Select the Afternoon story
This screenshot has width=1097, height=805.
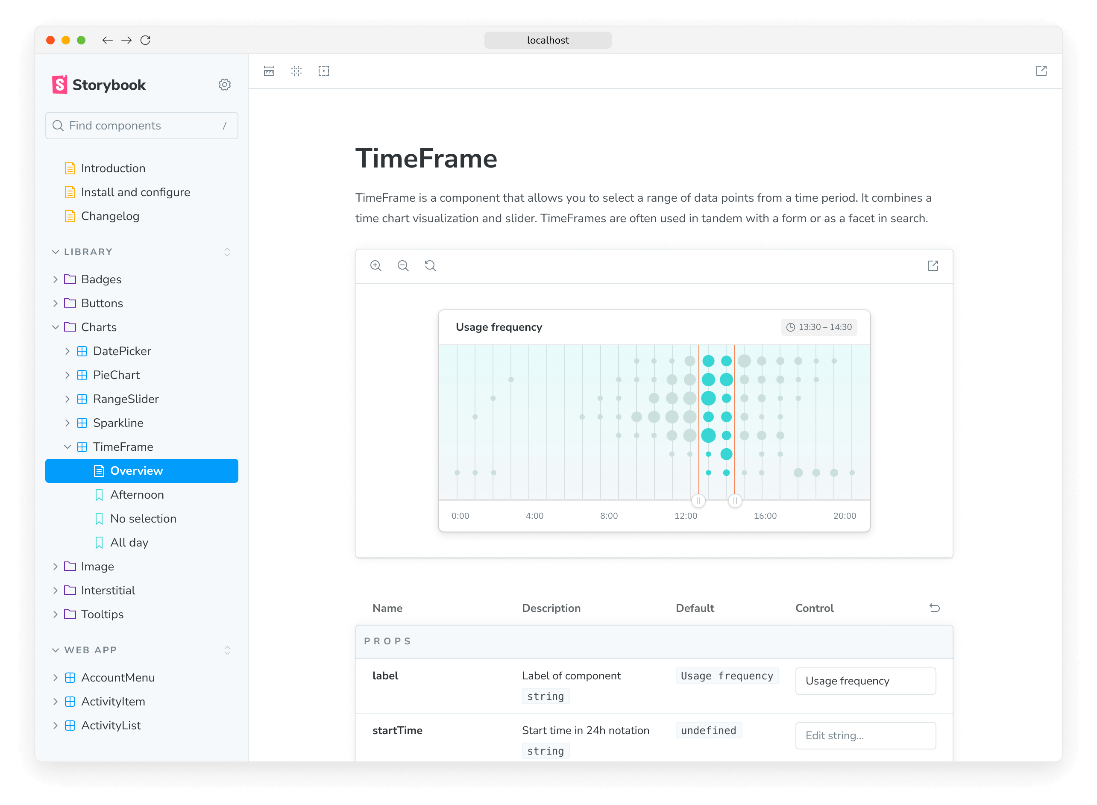coord(137,495)
